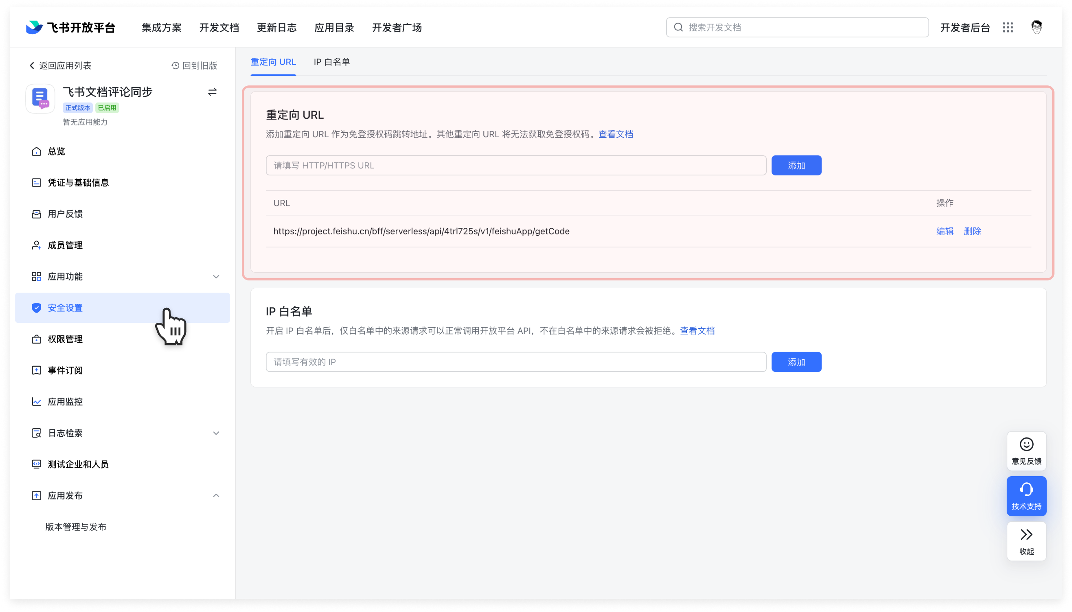Viewport: 1072px width, 612px height.
Task: Collapse the 应用发布 submenu chevron
Action: click(216, 496)
